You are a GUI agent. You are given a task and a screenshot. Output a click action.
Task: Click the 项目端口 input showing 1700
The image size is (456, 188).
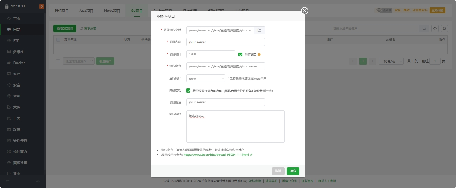point(211,54)
